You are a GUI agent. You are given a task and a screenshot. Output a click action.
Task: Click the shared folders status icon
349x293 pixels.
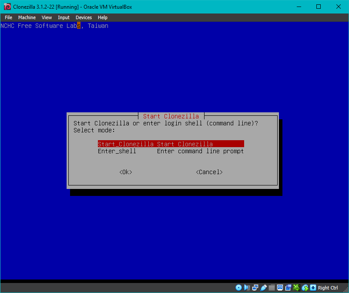pos(272,288)
